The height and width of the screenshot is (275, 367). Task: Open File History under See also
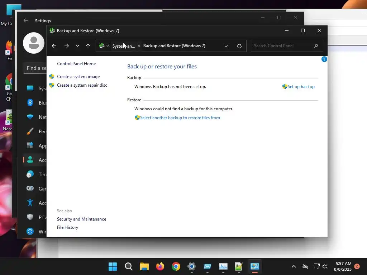(67, 227)
